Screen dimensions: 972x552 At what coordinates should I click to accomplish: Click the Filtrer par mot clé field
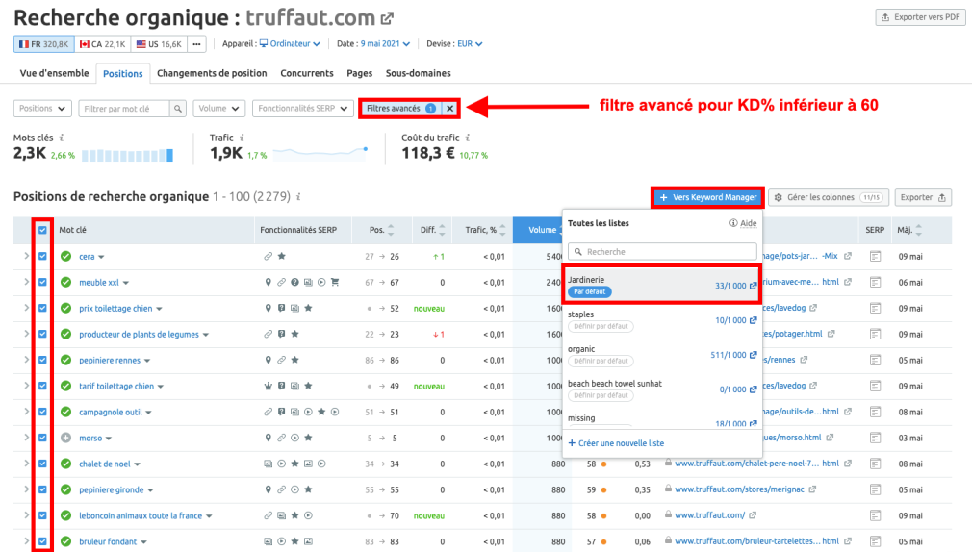[x=124, y=109]
